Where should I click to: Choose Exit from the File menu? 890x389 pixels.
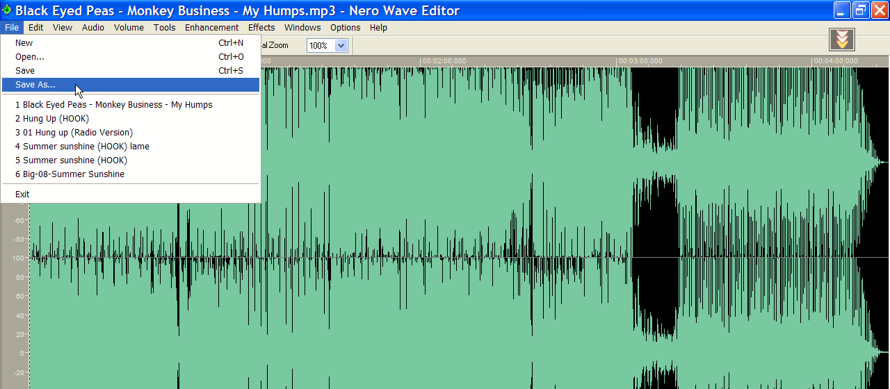coord(130,194)
